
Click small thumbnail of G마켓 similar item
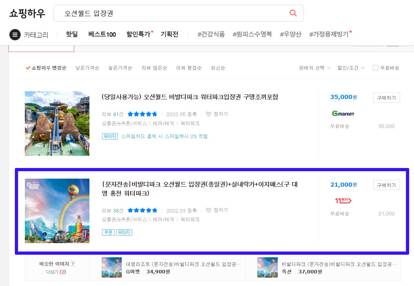pyautogui.click(x=112, y=267)
